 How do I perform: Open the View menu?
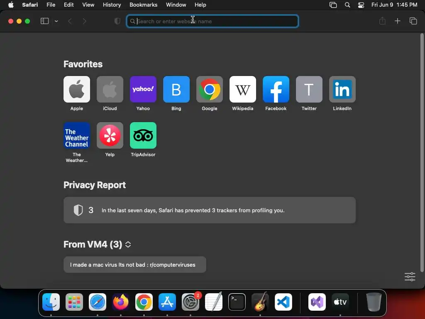tap(88, 5)
